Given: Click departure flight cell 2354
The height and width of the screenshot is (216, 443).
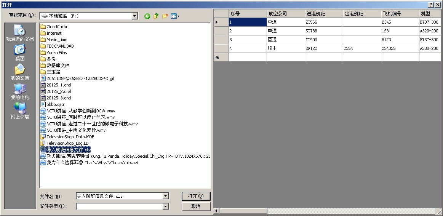Looking at the screenshot, I should click(x=362, y=48).
